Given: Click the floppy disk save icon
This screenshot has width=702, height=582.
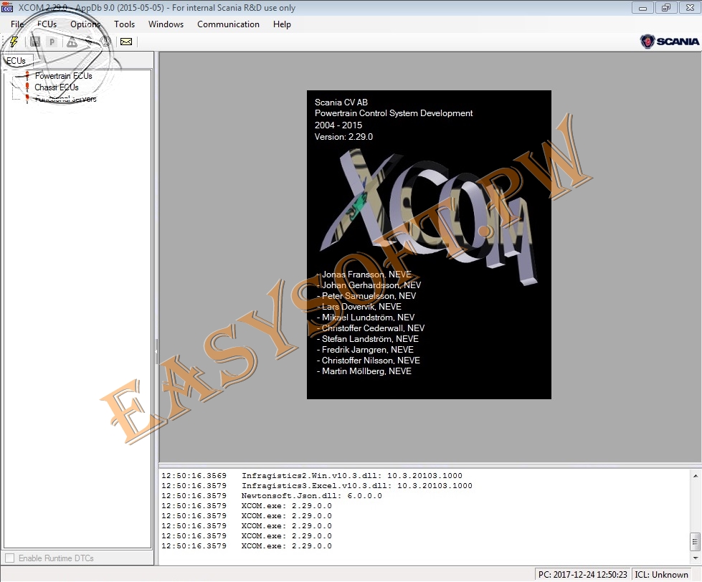Looking at the screenshot, I should (x=35, y=42).
